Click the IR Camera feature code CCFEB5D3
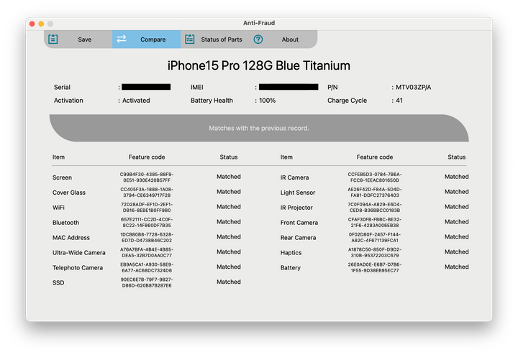518x355 pixels. pos(375,177)
